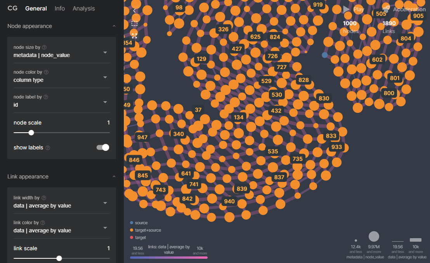Screen dimensions: 430x263
Task: Click the help icon beside show labels
Action: [48, 148]
